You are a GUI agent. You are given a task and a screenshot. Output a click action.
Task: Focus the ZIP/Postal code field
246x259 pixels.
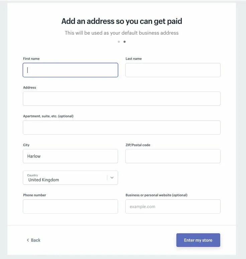pos(173,156)
